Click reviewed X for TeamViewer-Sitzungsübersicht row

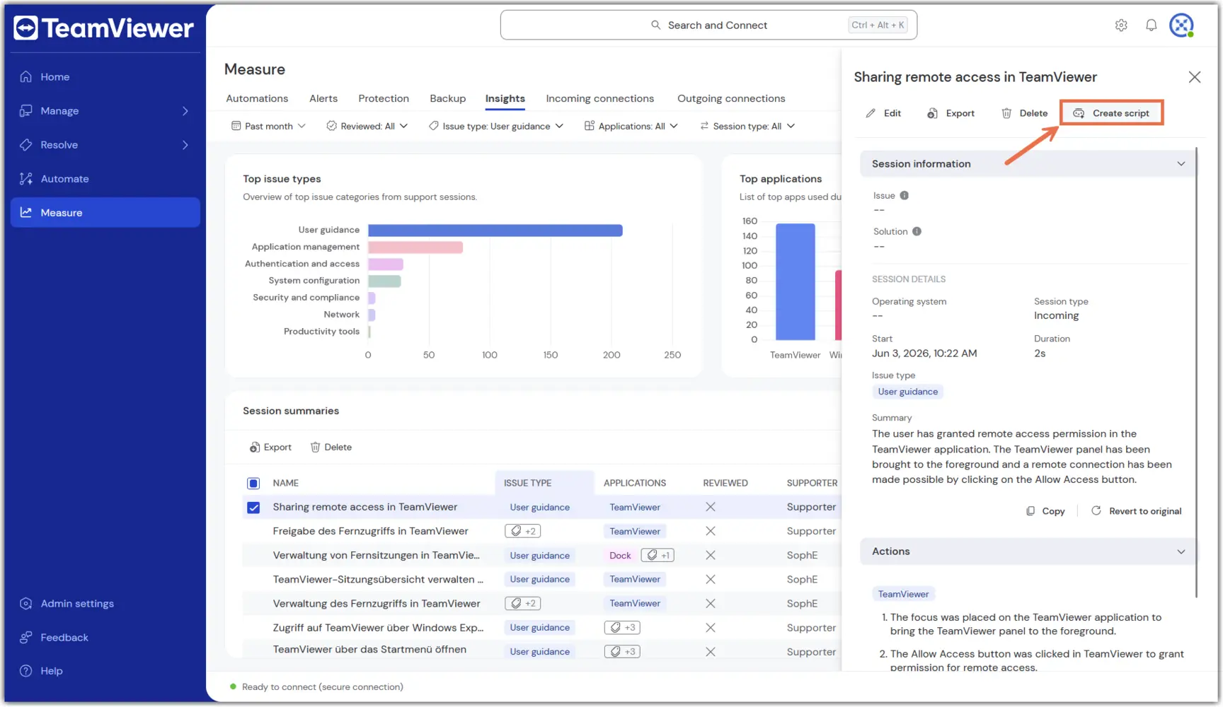[711, 580]
